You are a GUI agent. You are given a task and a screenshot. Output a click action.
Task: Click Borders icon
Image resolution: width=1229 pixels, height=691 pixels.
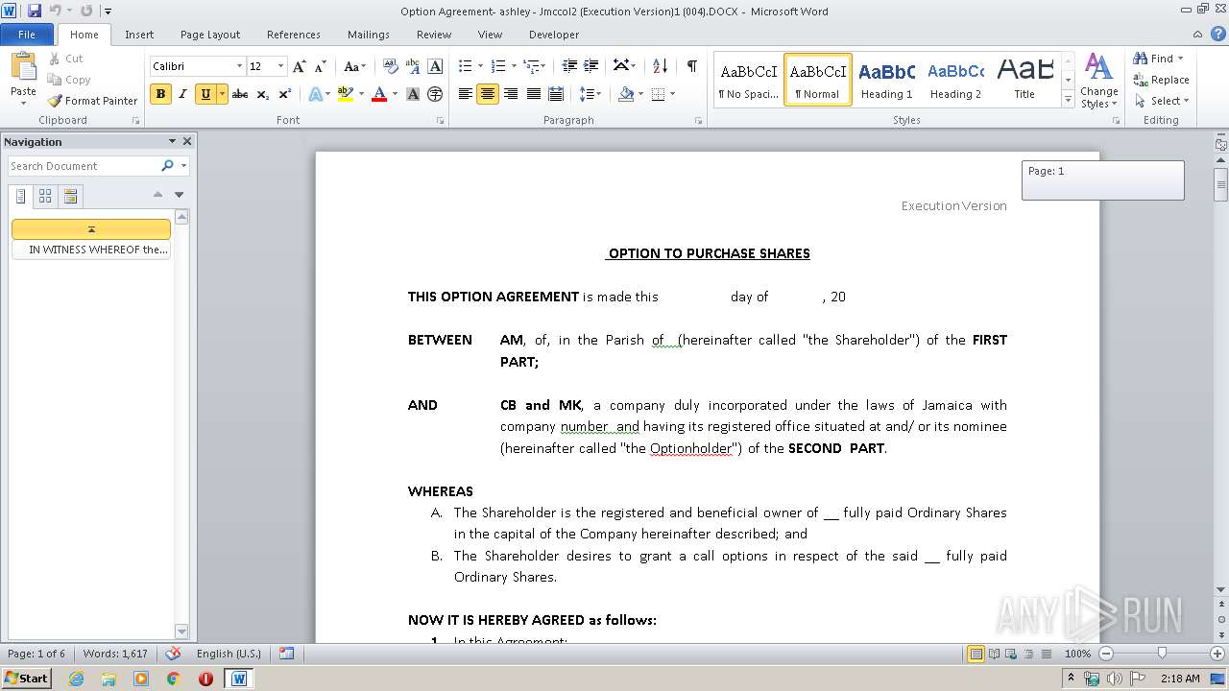click(658, 94)
